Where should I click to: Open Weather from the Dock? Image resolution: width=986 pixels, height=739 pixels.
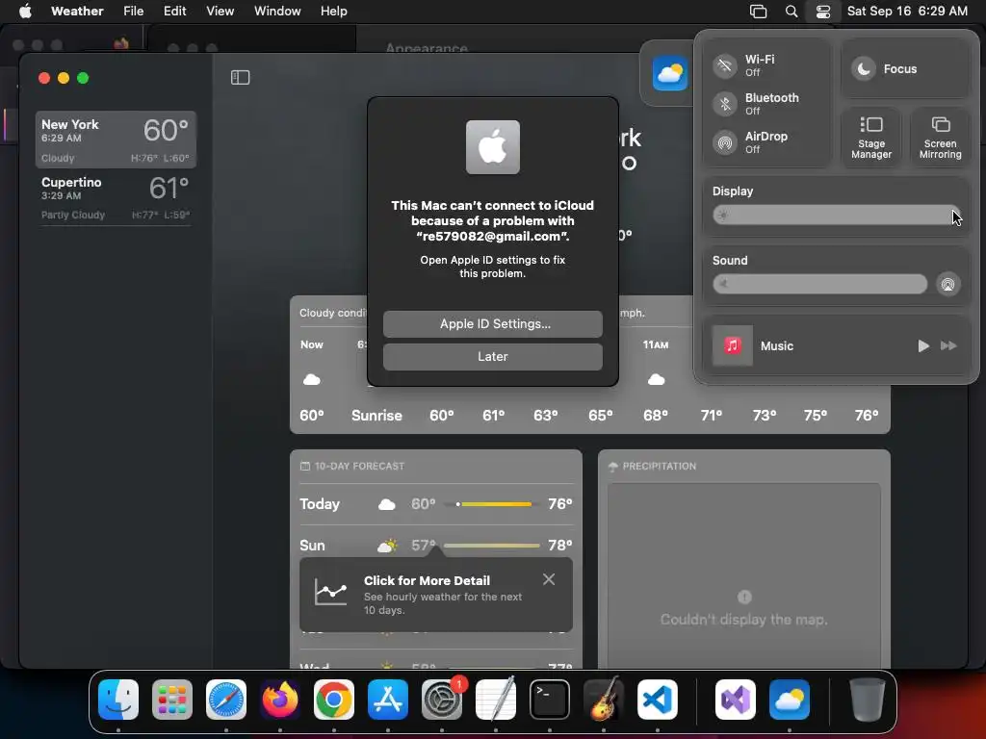coord(790,700)
